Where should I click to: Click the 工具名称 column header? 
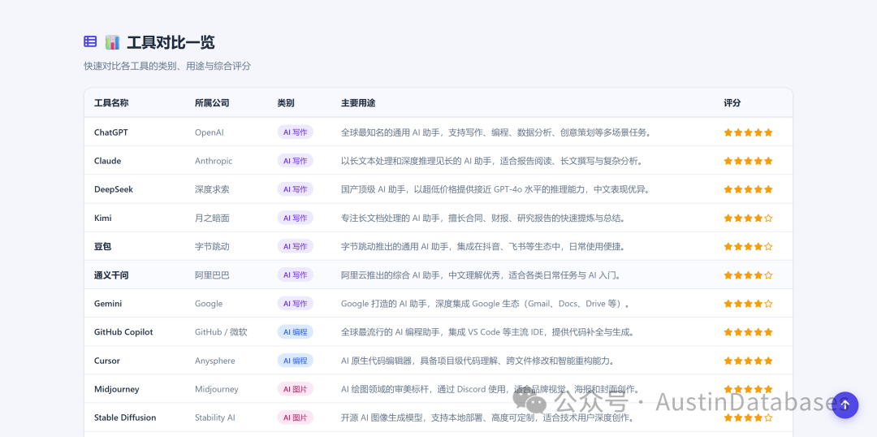pos(110,103)
